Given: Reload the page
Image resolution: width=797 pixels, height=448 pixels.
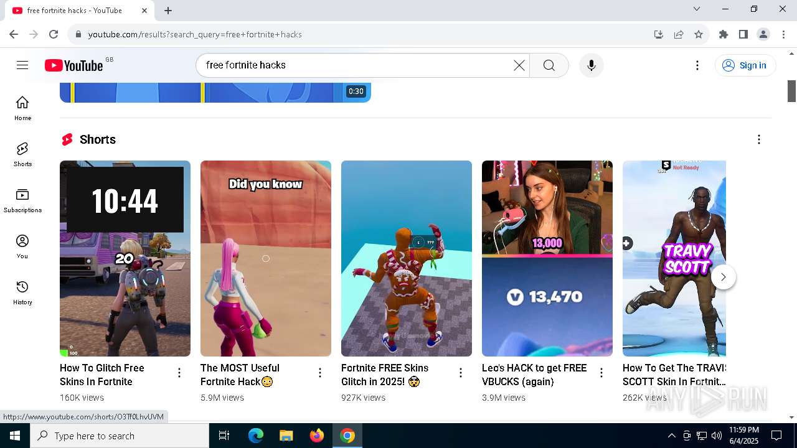Looking at the screenshot, I should (x=54, y=34).
